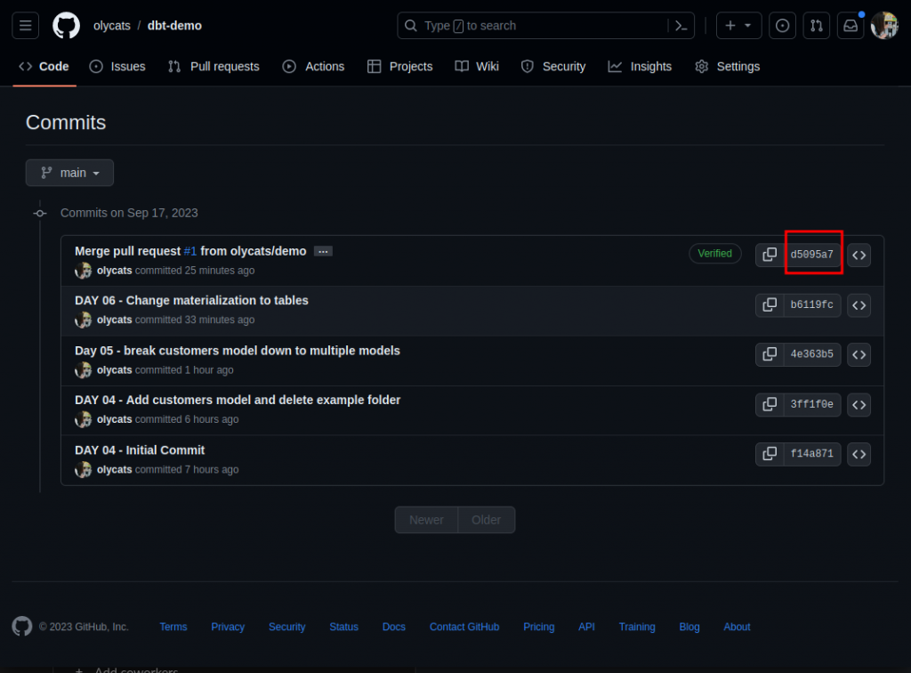Open the notifications inbox
Image resolution: width=911 pixels, height=673 pixels.
point(851,26)
